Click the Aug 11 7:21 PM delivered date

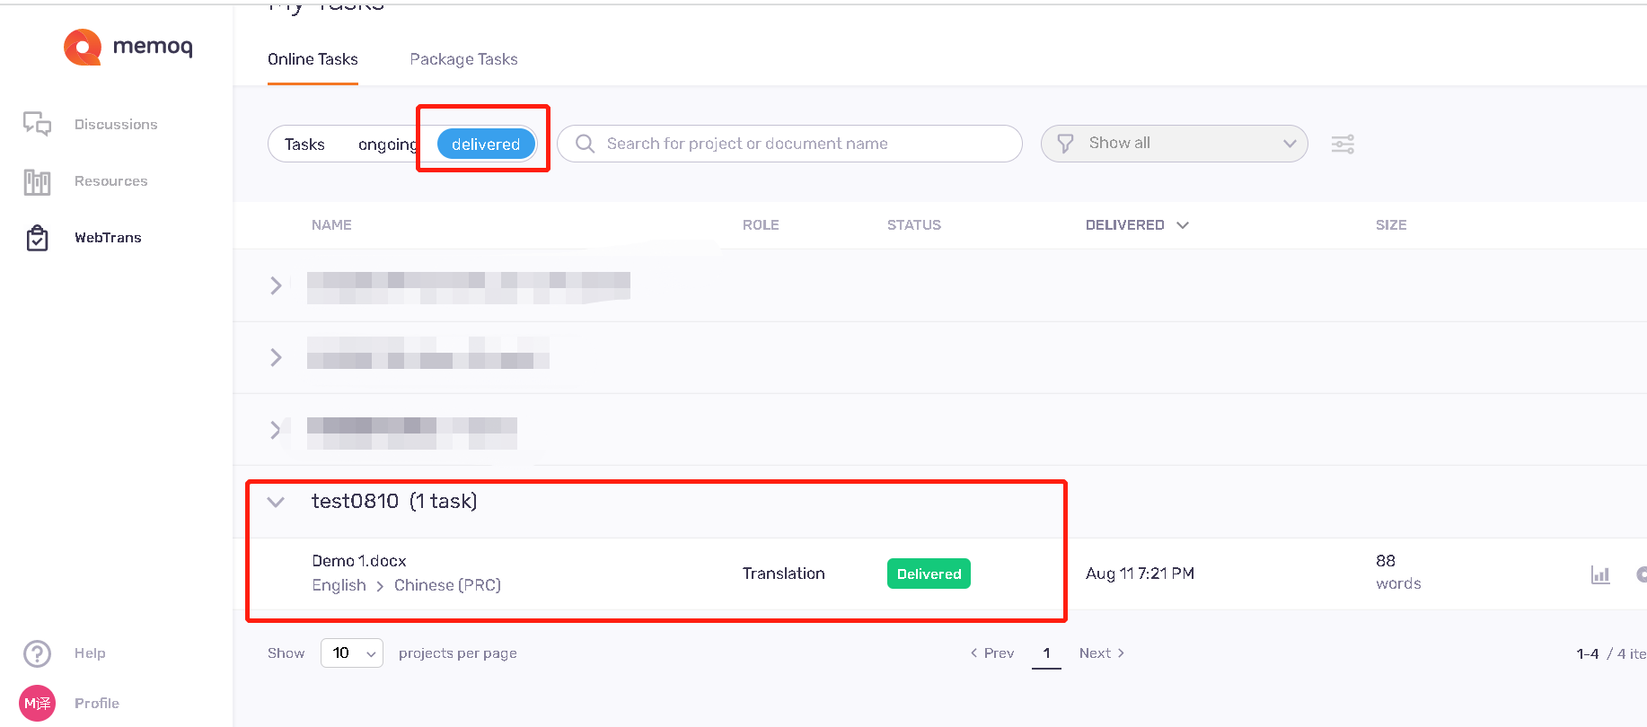(x=1140, y=574)
